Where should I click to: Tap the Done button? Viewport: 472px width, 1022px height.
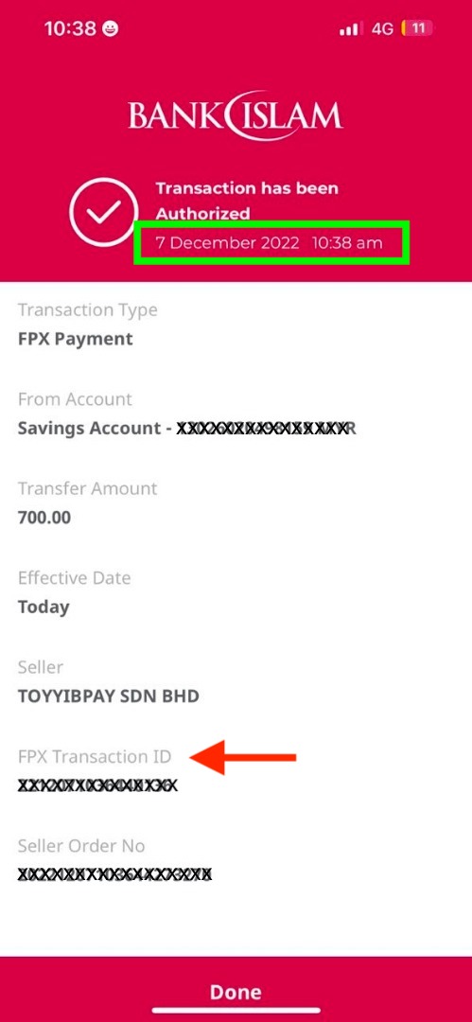[236, 992]
